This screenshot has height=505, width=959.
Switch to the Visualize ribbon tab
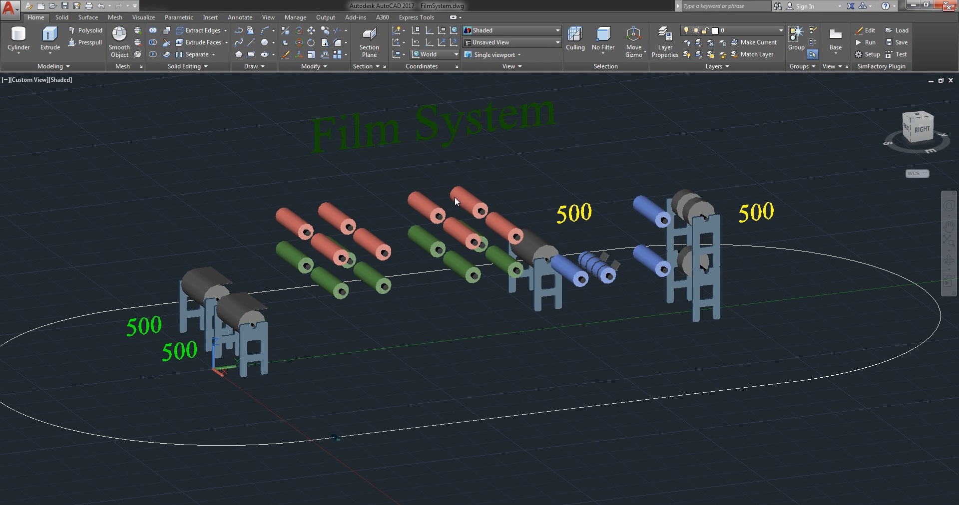click(143, 17)
